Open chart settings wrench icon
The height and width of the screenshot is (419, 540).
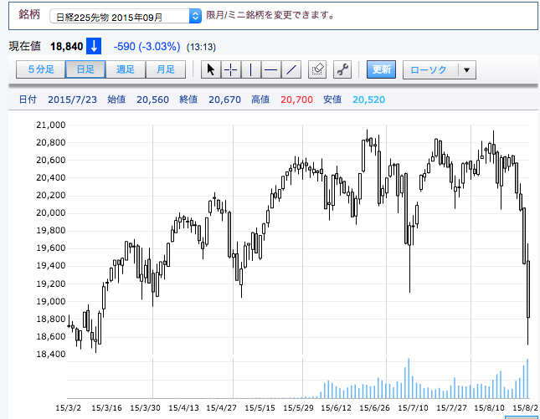(342, 69)
